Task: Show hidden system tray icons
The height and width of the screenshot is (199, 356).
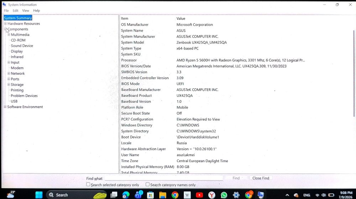Action: [x=287, y=195]
